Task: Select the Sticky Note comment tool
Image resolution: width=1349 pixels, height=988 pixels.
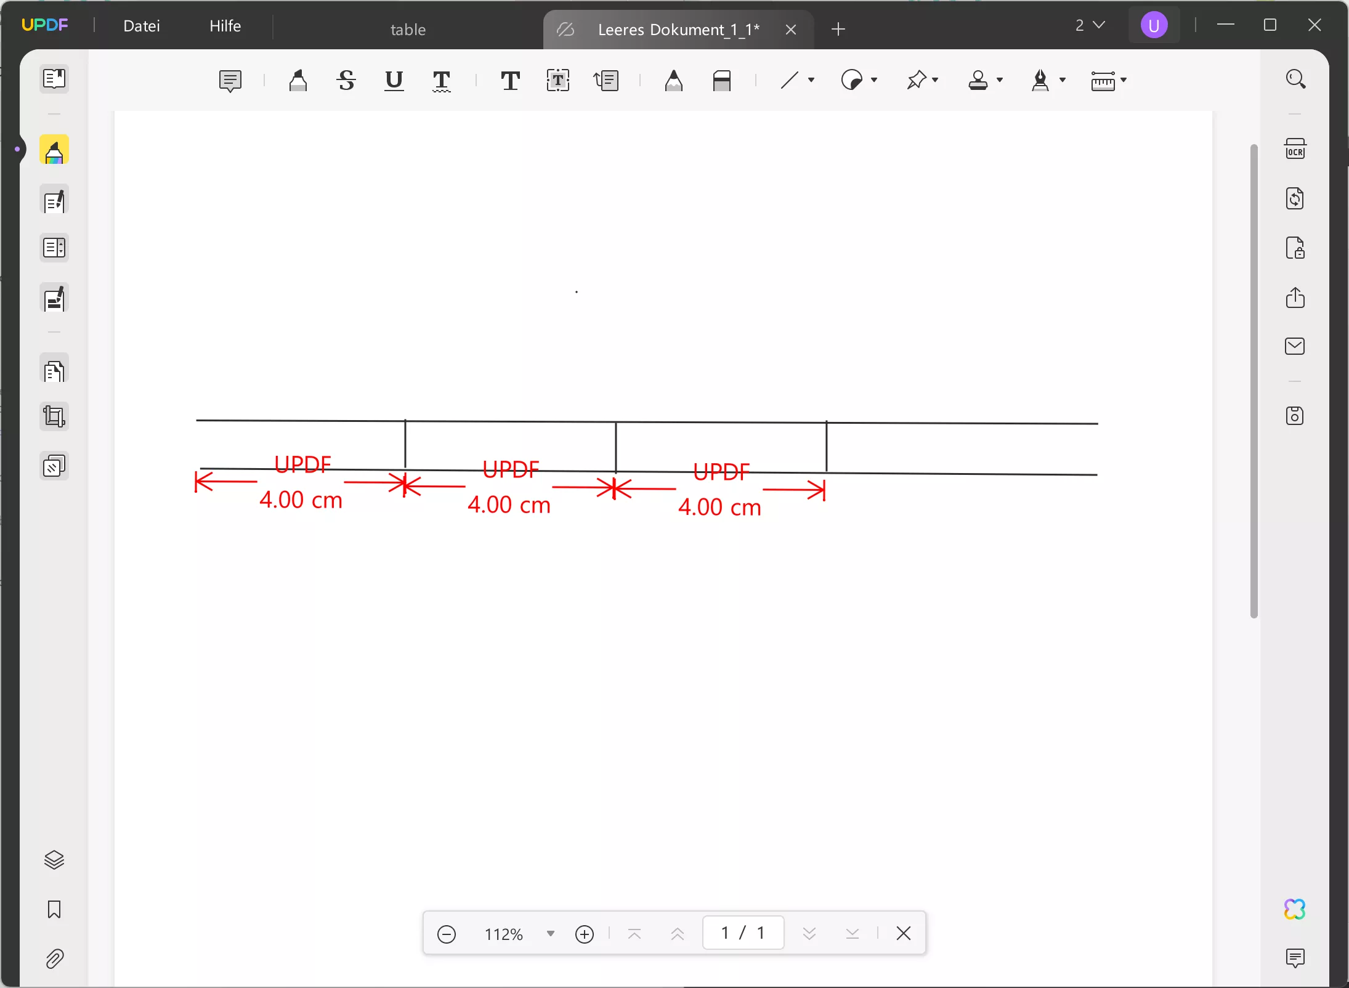Action: coord(230,81)
